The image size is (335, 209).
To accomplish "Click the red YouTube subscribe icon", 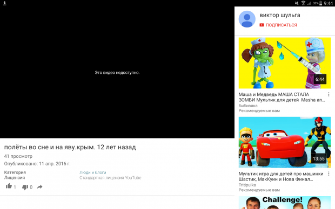I will click(x=262, y=25).
